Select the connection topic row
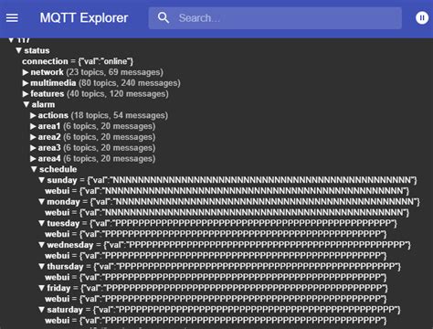Viewport: 433px width, 329px height. coord(78,61)
